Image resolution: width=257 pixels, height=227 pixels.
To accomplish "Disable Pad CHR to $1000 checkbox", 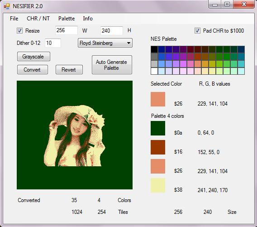I will tap(197, 31).
